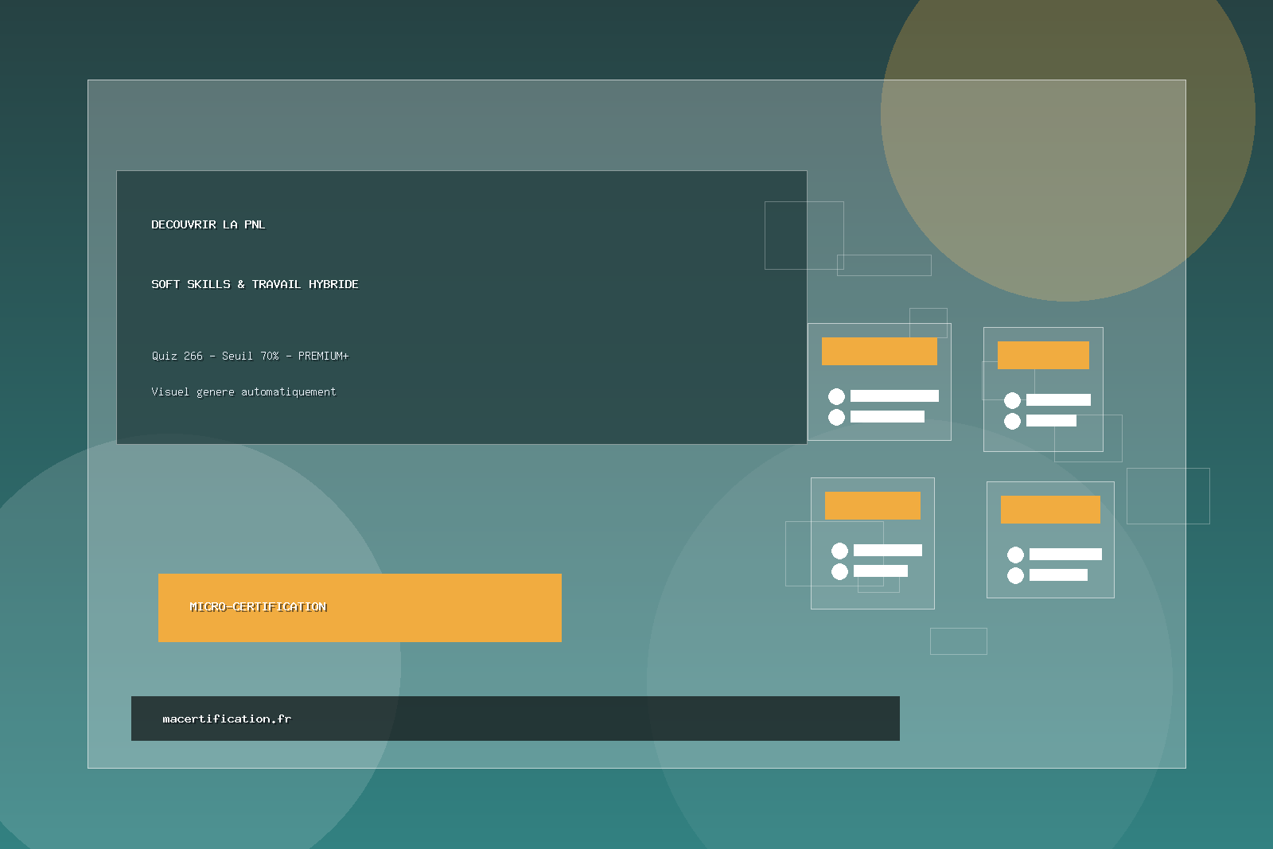Select first radio circle in upper-left quiz card
Image resolution: width=1273 pixels, height=849 pixels.
click(836, 396)
